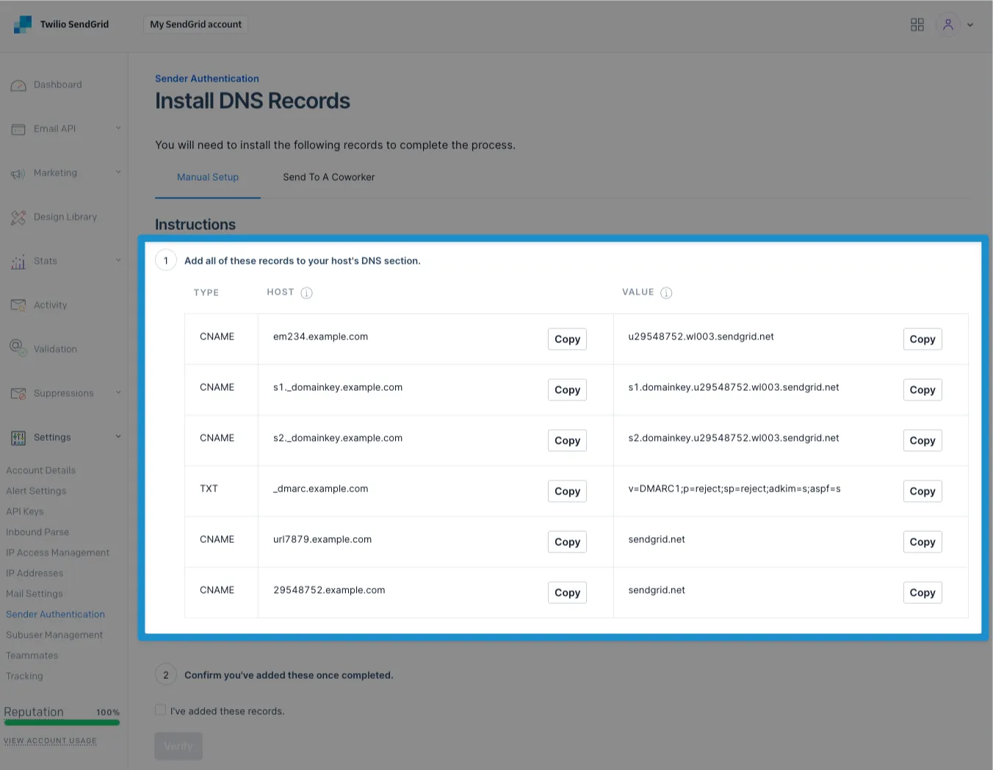Open Inbound Parse under Settings
This screenshot has width=993, height=770.
[x=37, y=532]
